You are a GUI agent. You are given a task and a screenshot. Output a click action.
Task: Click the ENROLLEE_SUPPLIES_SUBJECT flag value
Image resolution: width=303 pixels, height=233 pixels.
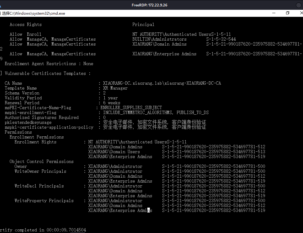[131, 108]
